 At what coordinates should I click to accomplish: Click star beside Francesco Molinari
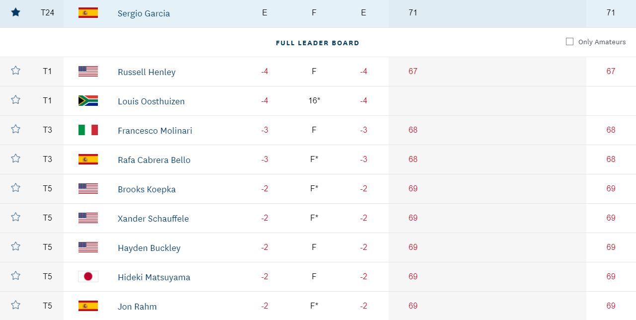pos(15,130)
